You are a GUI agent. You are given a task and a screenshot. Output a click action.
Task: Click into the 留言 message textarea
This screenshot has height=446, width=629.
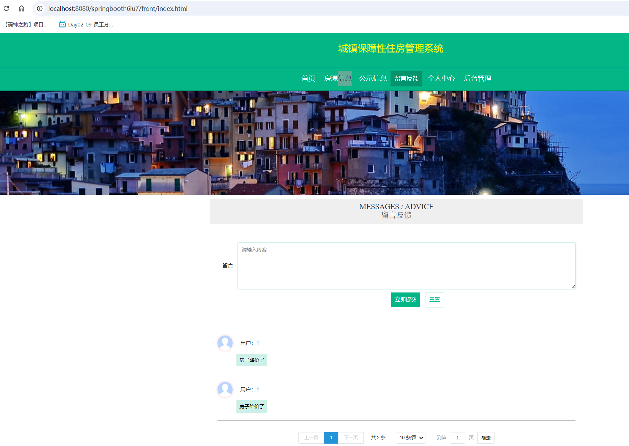point(406,266)
